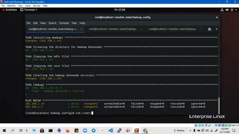Close the third terminal tab

coord(201,29)
